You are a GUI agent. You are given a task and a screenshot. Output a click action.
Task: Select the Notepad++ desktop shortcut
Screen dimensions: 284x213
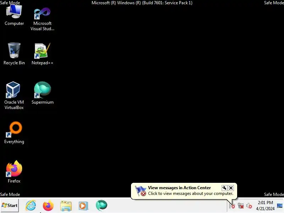coord(42,54)
